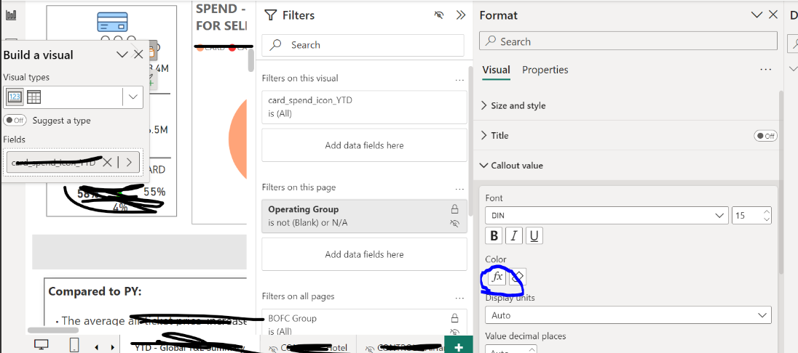The image size is (798, 353).
Task: Open Format pane ellipsis more options
Action: pyautogui.click(x=765, y=70)
